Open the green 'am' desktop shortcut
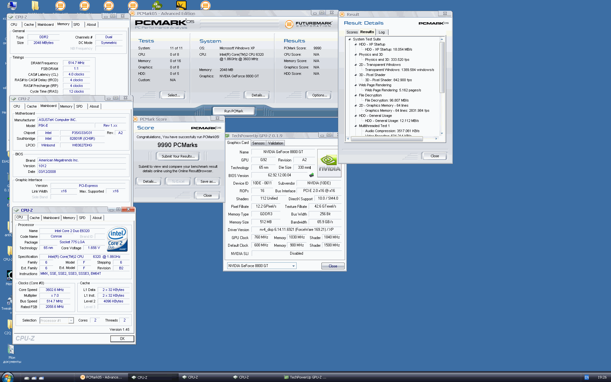Screen dimensions: 611x382 pos(157,5)
